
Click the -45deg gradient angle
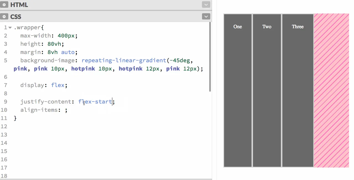[180, 61]
